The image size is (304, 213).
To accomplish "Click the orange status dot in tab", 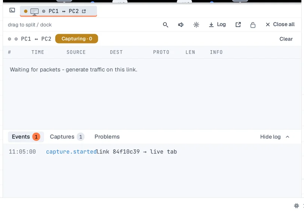I will (x=26, y=11).
